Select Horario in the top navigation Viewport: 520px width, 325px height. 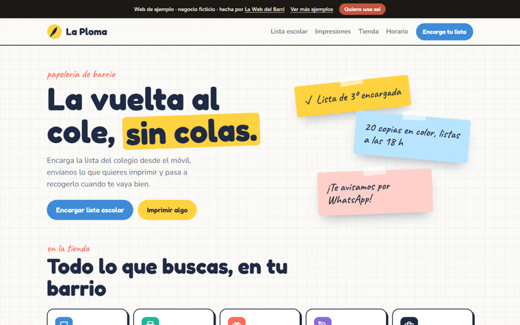pyautogui.click(x=397, y=31)
